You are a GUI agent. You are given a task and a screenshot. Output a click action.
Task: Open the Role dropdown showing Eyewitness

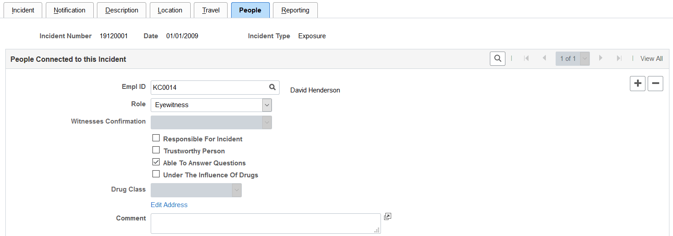click(211, 105)
